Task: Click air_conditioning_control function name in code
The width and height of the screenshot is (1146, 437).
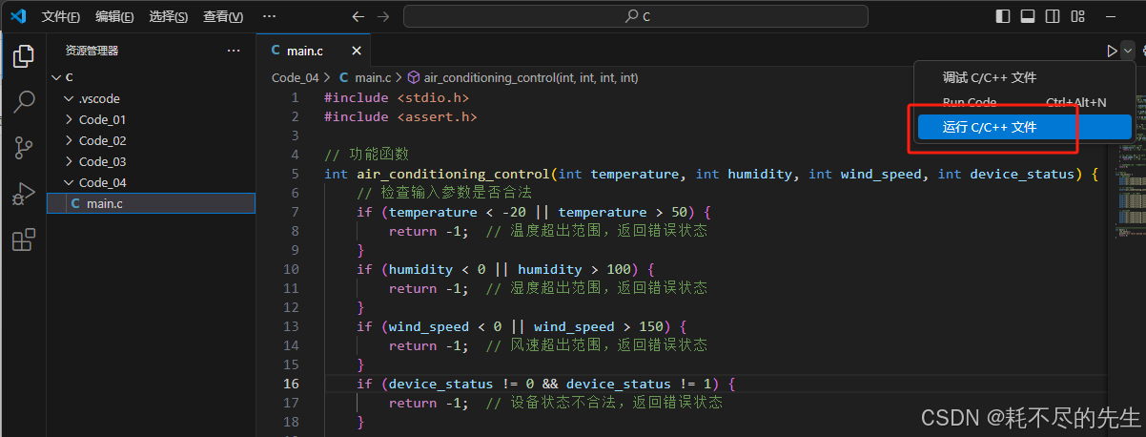Action: [453, 174]
